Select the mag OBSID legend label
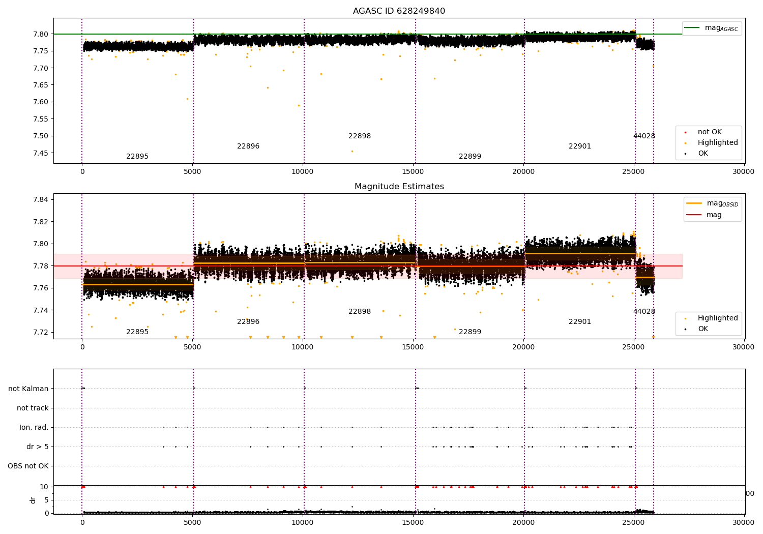 (x=722, y=204)
